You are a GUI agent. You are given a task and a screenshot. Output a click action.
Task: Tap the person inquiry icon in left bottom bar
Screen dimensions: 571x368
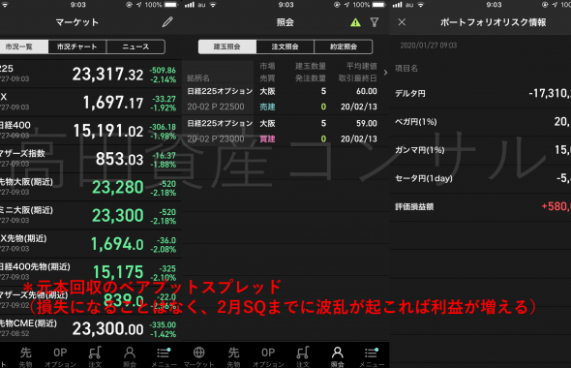click(x=130, y=356)
